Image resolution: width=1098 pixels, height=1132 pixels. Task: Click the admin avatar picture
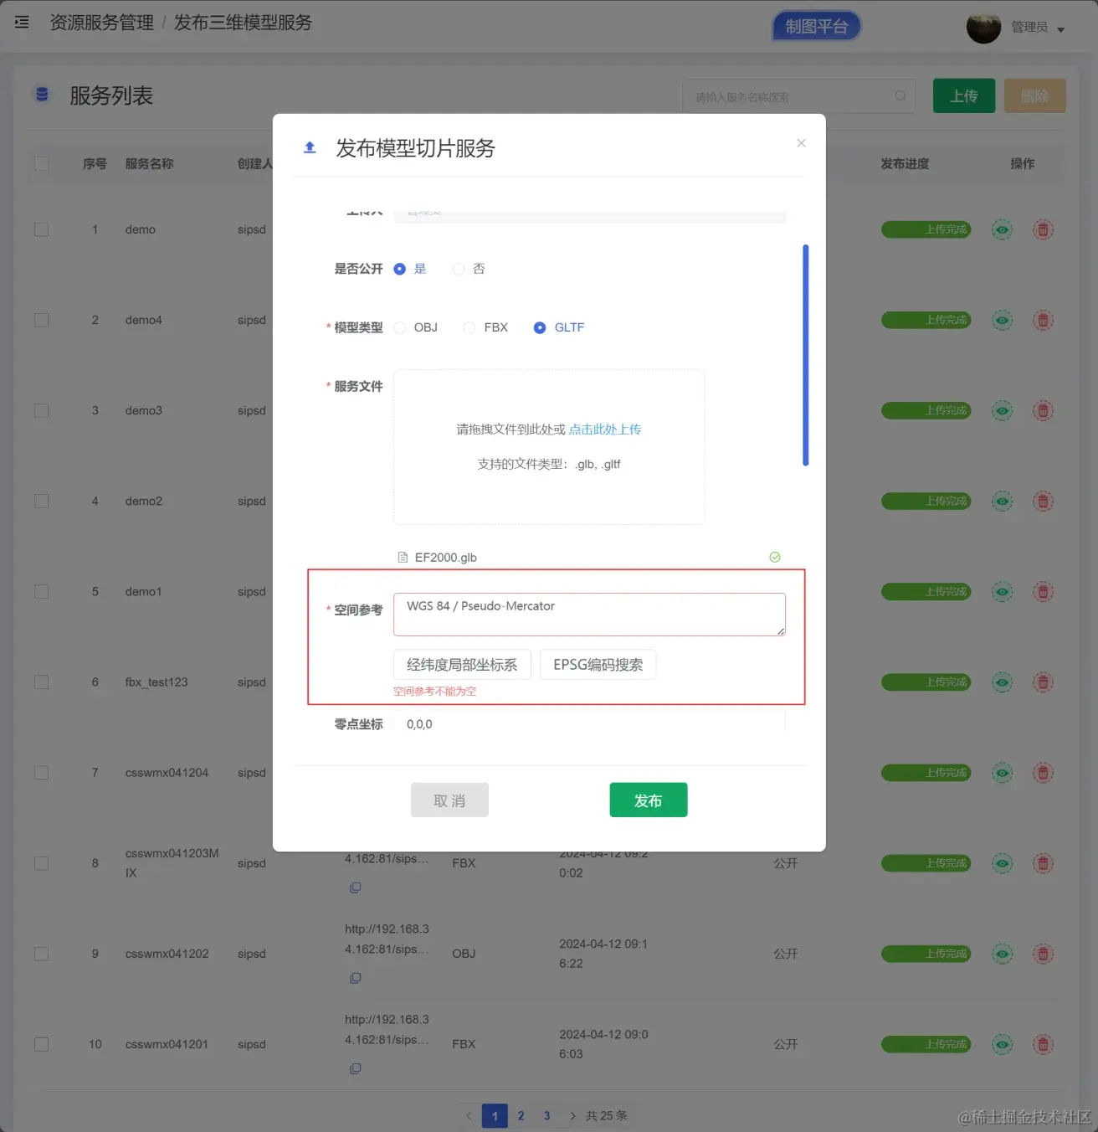983,27
